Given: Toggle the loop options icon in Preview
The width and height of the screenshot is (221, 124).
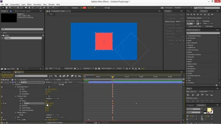Looking at the screenshot, I should (209, 14).
